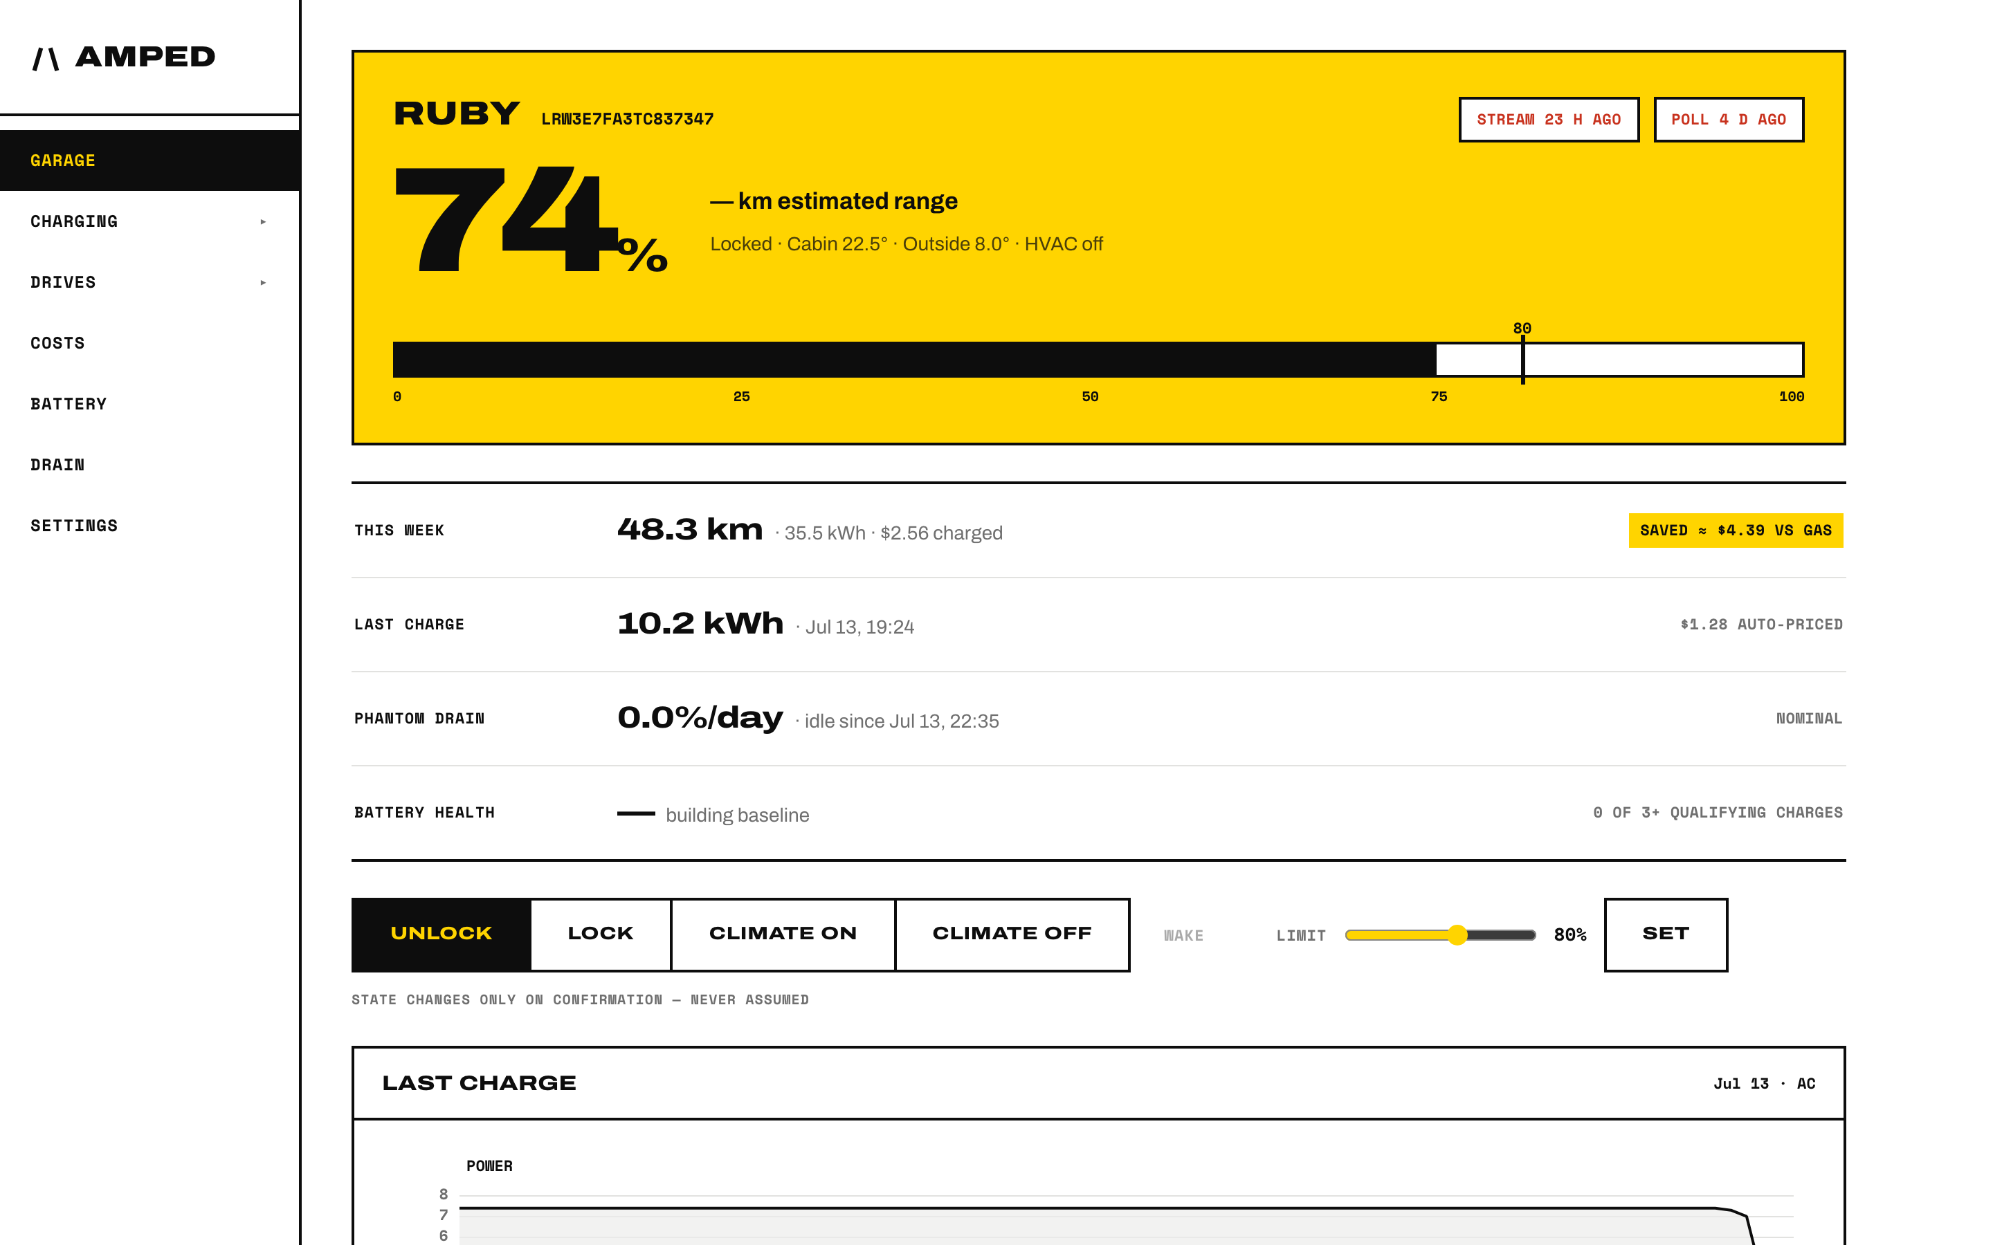Image resolution: width=1993 pixels, height=1245 pixels.
Task: Open the Garage section
Action: [149, 160]
